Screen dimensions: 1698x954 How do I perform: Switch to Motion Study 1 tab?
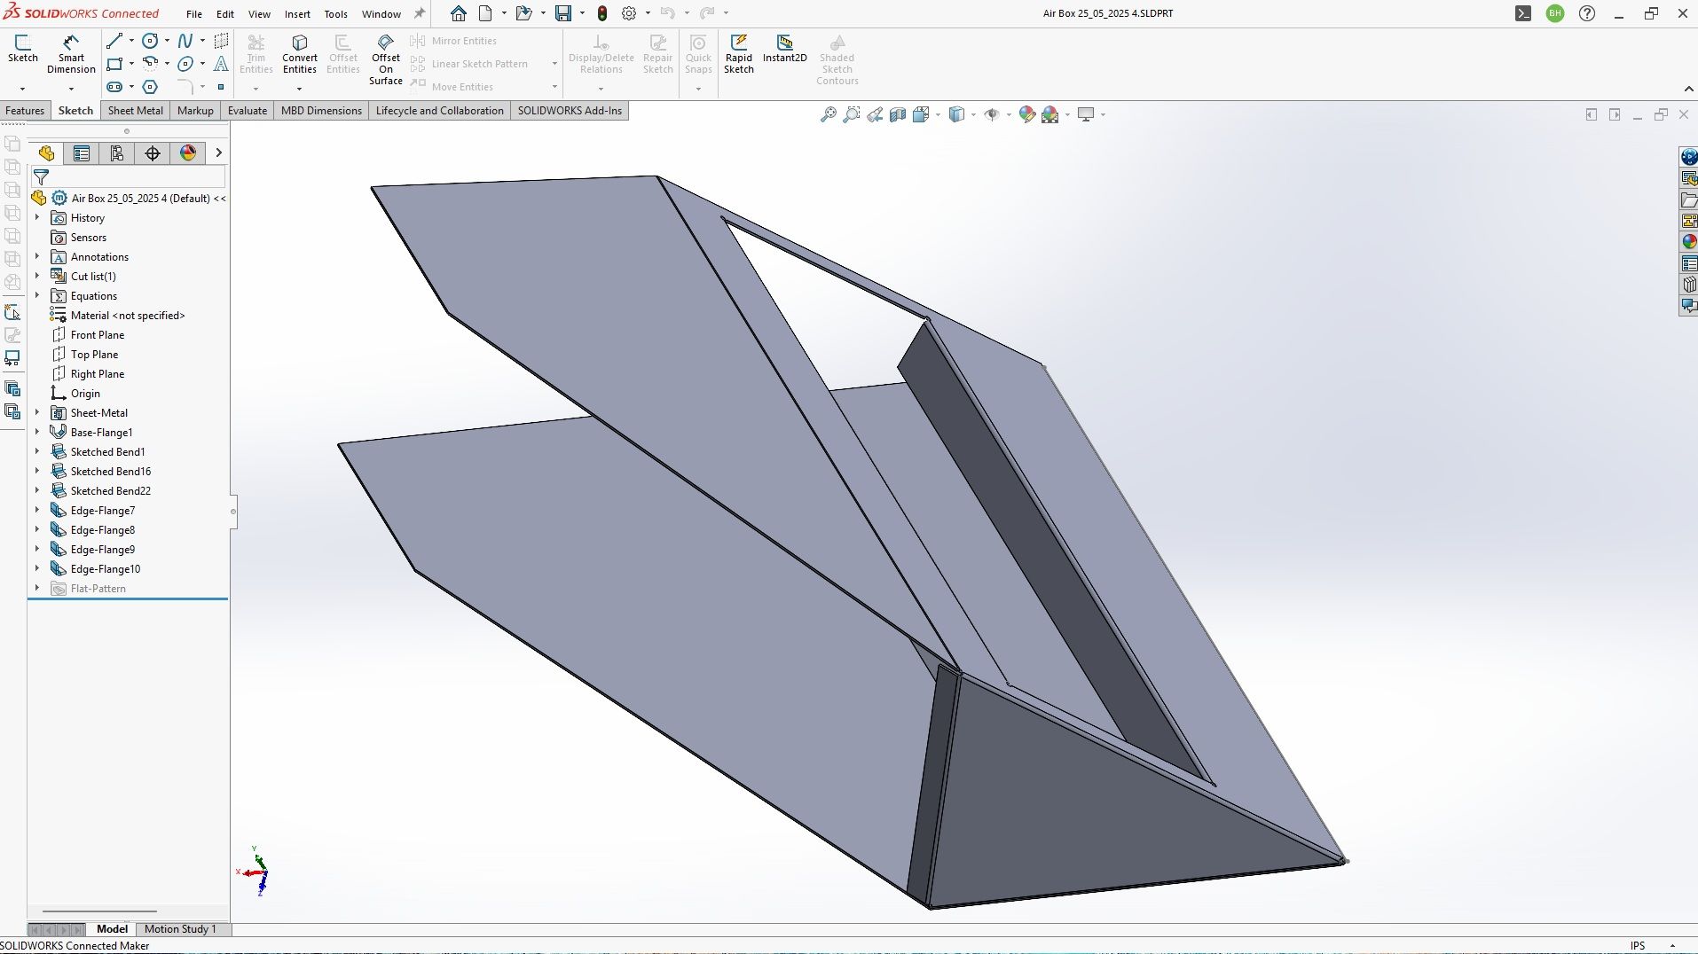180,929
